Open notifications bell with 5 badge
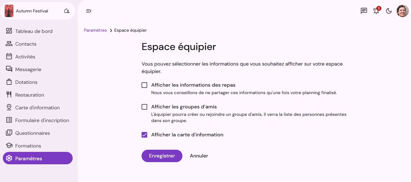The height and width of the screenshot is (182, 411). tap(376, 11)
